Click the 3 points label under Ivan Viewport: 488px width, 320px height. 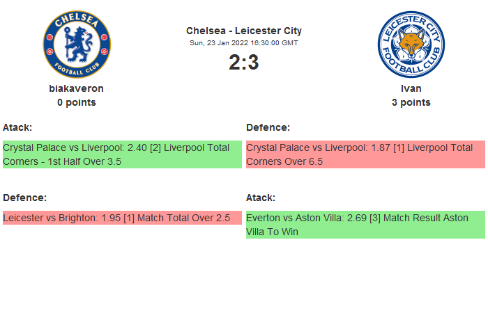pos(411,102)
